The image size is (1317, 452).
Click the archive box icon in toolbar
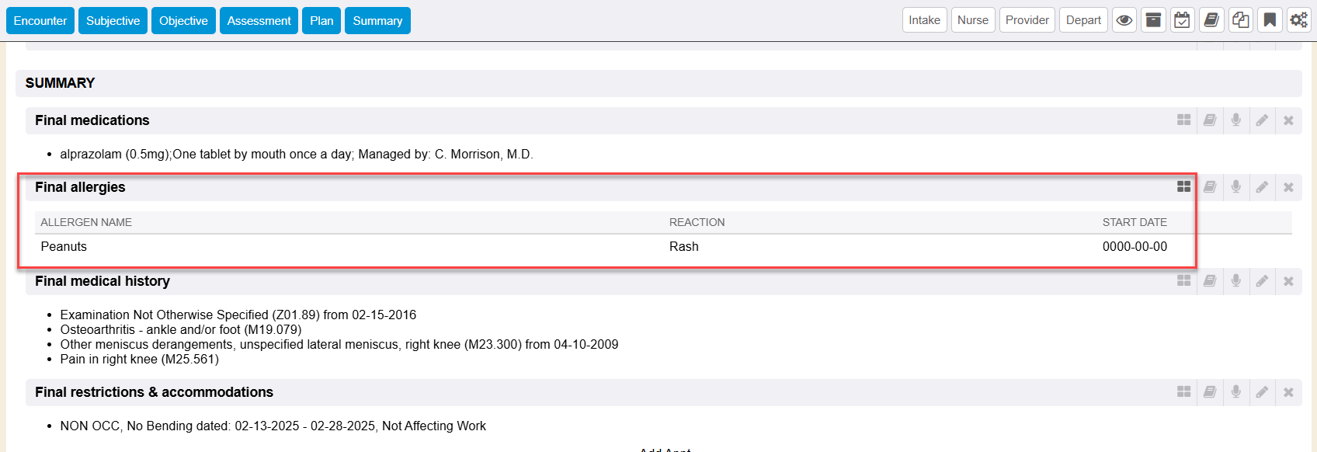[x=1154, y=20]
